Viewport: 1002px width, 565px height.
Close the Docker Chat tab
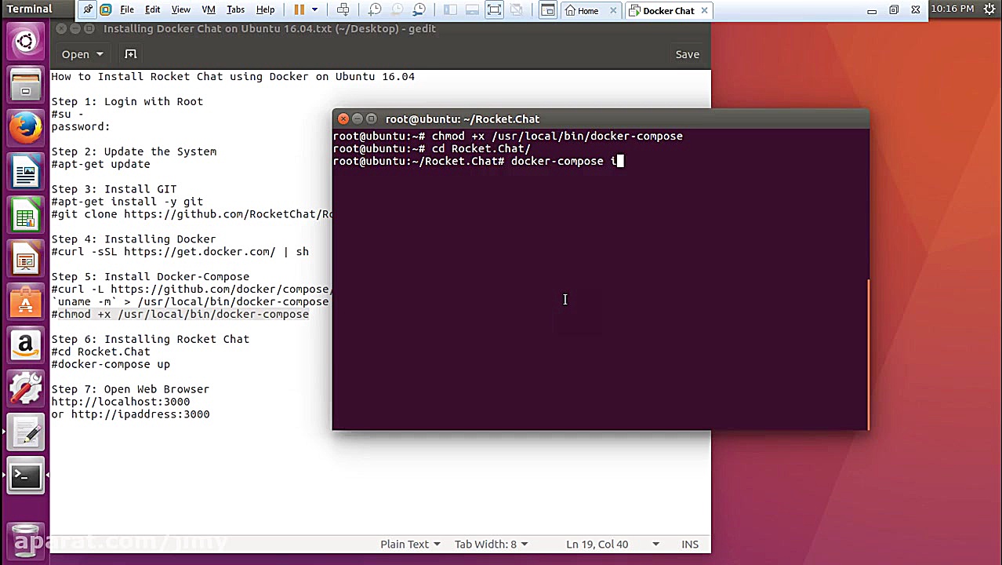pos(704,11)
